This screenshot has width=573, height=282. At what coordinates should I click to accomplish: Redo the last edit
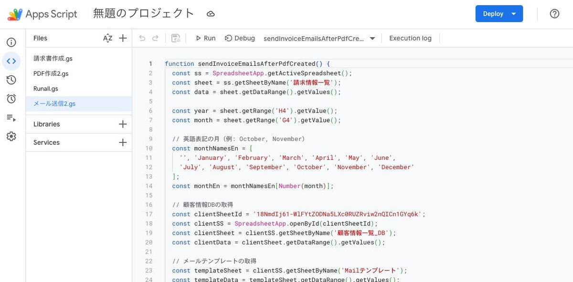(155, 39)
